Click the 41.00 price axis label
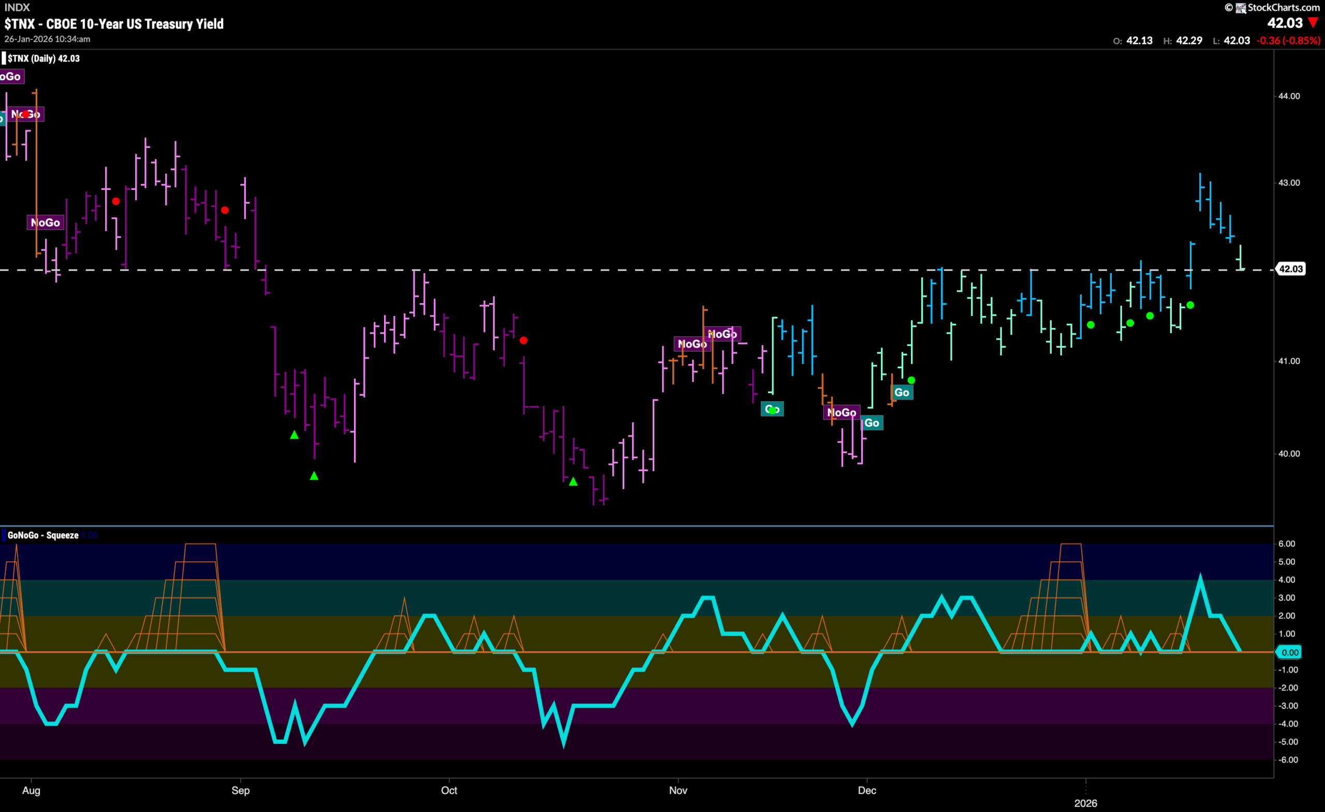The image size is (1325, 812). tap(1289, 361)
